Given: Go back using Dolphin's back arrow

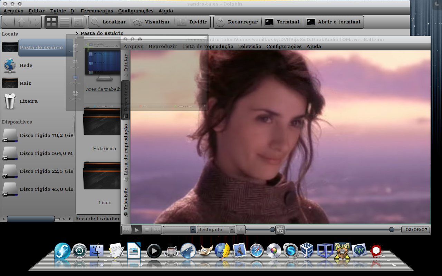Looking at the screenshot, I should pyautogui.click(x=8, y=22).
